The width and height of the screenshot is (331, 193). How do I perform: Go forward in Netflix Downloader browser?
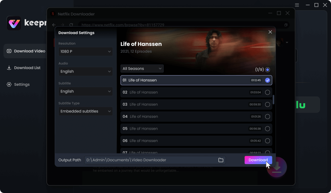click(x=63, y=25)
